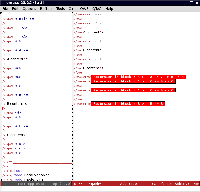
Task: Open the QWE menu
Action: [x=84, y=9]
